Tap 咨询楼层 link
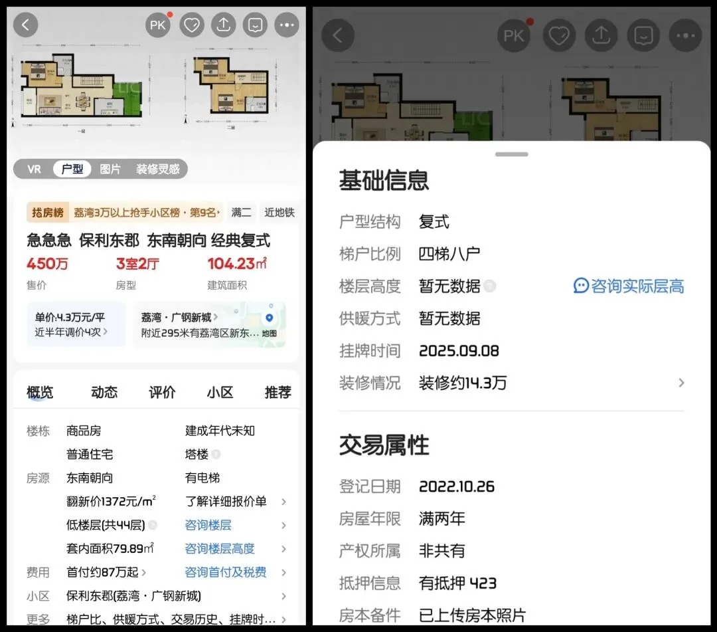Viewport: 717px width, 632px height. 208,525
